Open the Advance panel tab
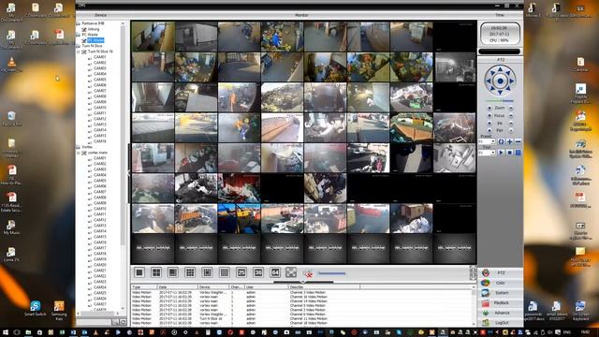The image size is (599, 337). (501, 313)
